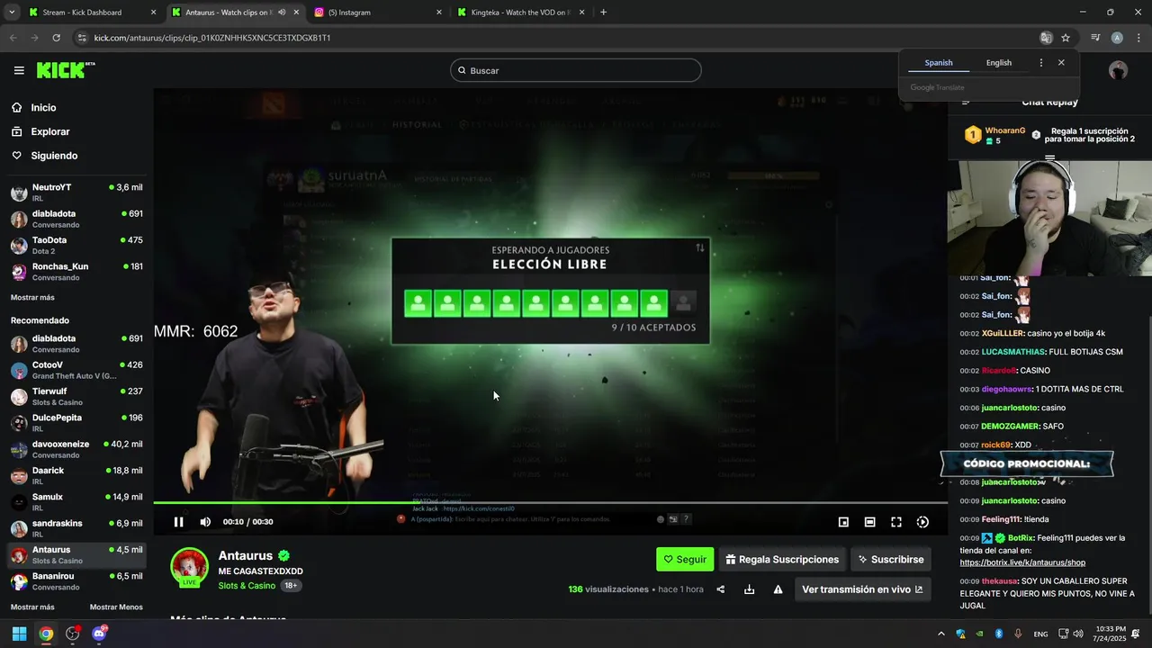Reload the page
Viewport: 1152px width, 648px height.
click(x=56, y=38)
